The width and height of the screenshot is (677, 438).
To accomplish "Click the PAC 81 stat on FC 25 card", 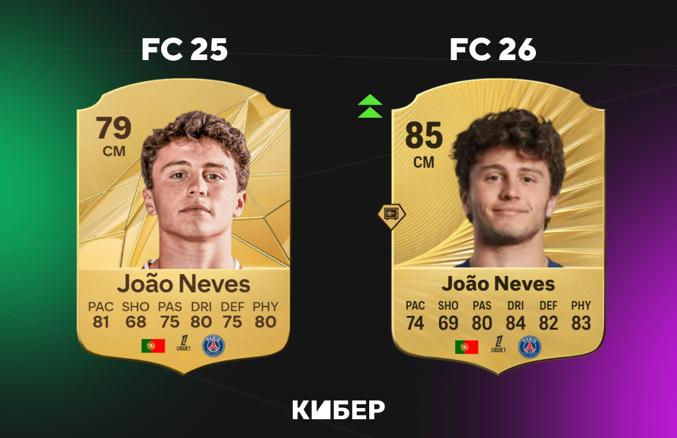I will tap(100, 315).
